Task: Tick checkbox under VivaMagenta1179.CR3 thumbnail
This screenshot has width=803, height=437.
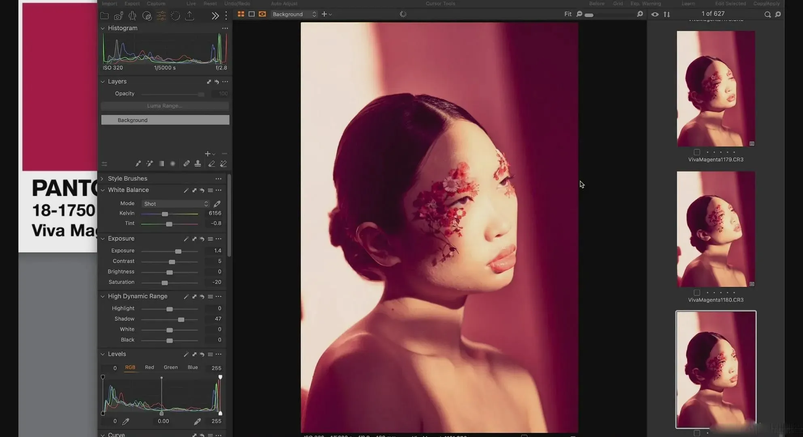Action: tap(697, 152)
